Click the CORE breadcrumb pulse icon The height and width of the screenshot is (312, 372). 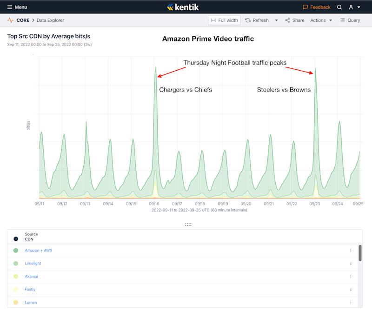[10, 20]
